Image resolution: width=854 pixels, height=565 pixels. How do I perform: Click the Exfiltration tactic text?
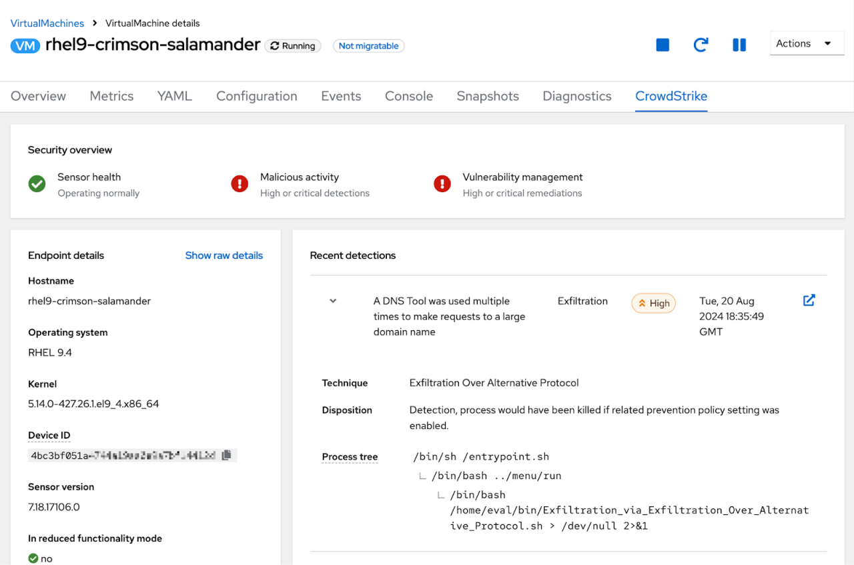point(582,301)
